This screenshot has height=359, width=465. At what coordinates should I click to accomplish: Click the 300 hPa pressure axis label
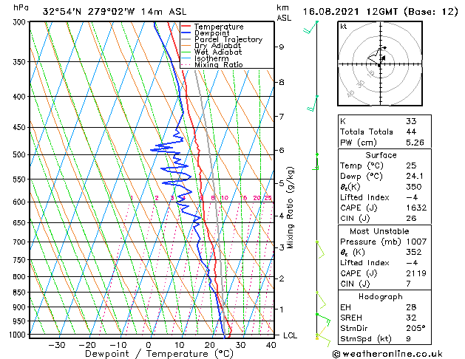[21, 22]
